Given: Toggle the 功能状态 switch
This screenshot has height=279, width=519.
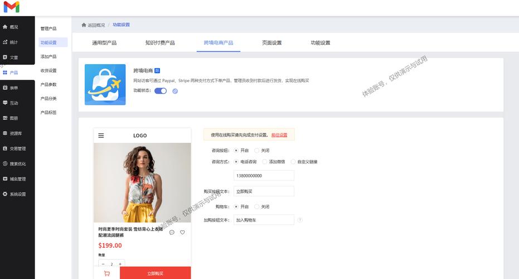Looking at the screenshot, I should click(x=161, y=91).
